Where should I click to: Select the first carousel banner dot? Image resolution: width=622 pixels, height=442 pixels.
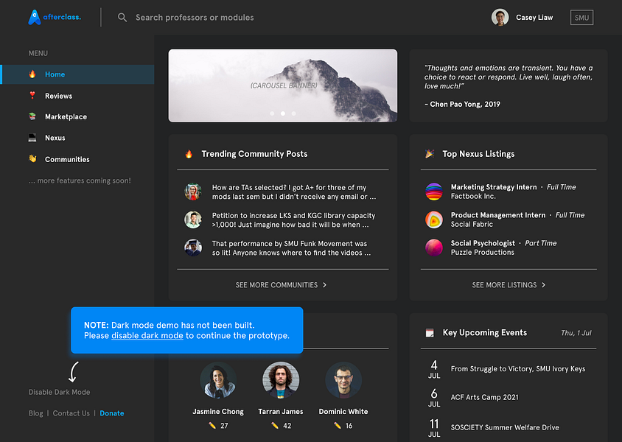(x=272, y=113)
